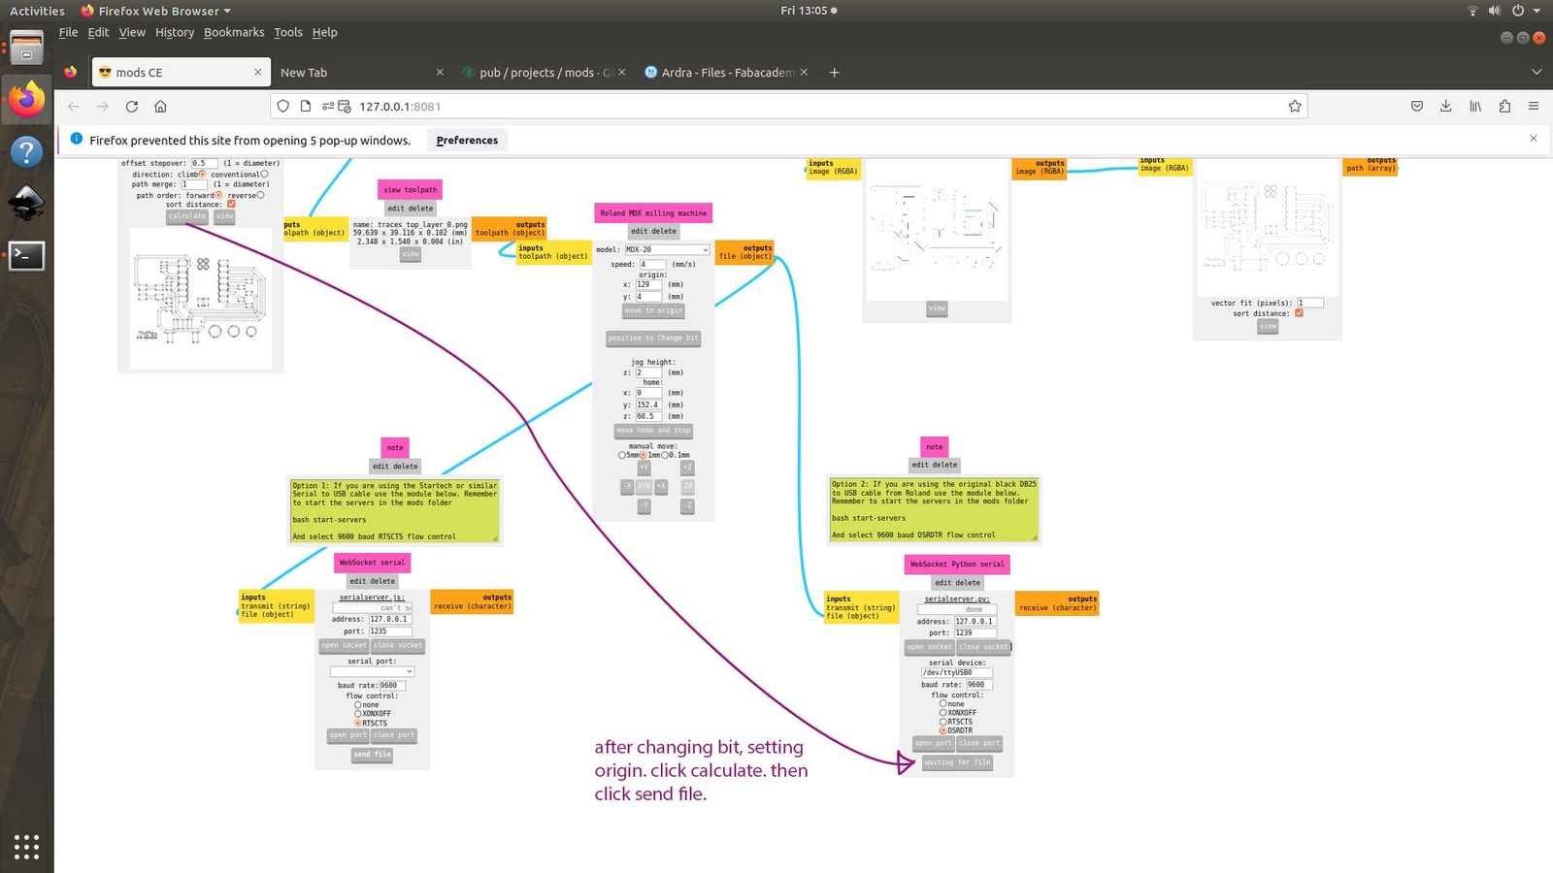Open the Bookmarks menu
The width and height of the screenshot is (1553, 873).
coord(234,32)
